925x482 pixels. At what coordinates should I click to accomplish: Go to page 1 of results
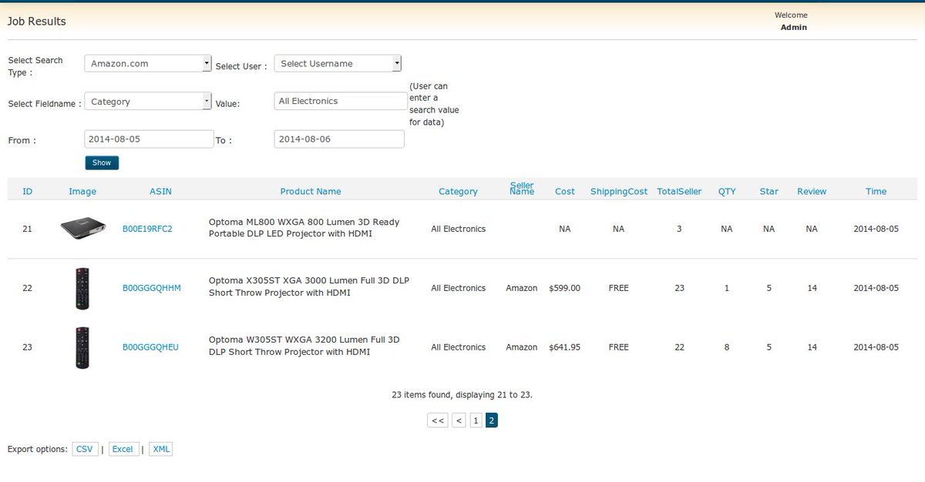pos(476,420)
